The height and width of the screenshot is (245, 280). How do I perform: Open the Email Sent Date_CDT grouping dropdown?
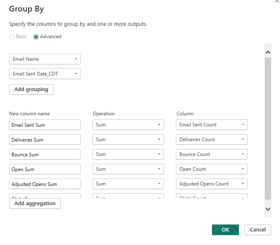click(x=45, y=74)
